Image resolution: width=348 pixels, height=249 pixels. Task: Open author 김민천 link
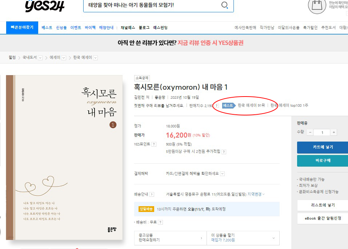139,97
